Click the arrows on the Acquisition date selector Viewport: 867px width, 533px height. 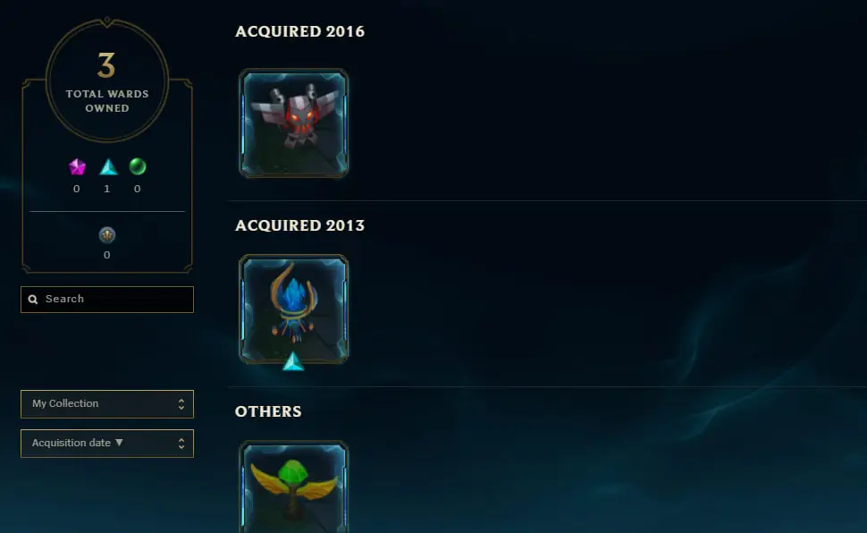coord(181,444)
